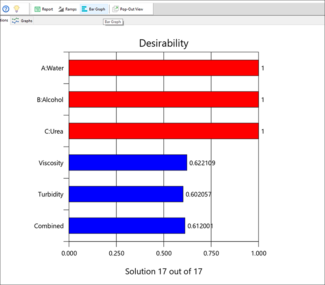Click the Turbidity blue bar
This screenshot has width=325, height=285.
(126, 194)
